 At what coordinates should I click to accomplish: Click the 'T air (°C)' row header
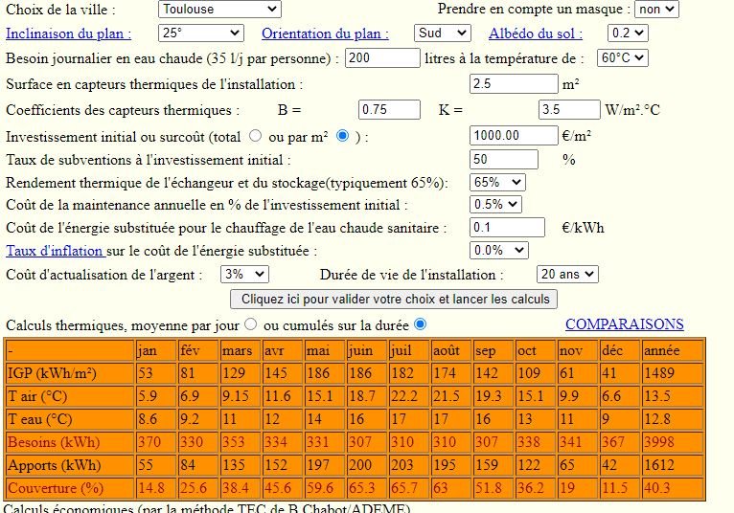tap(70, 396)
